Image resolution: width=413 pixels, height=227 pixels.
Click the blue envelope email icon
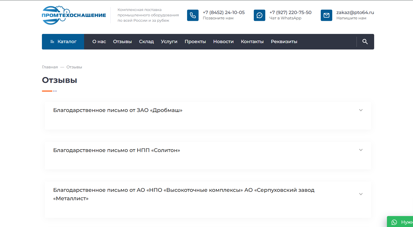pos(326,15)
